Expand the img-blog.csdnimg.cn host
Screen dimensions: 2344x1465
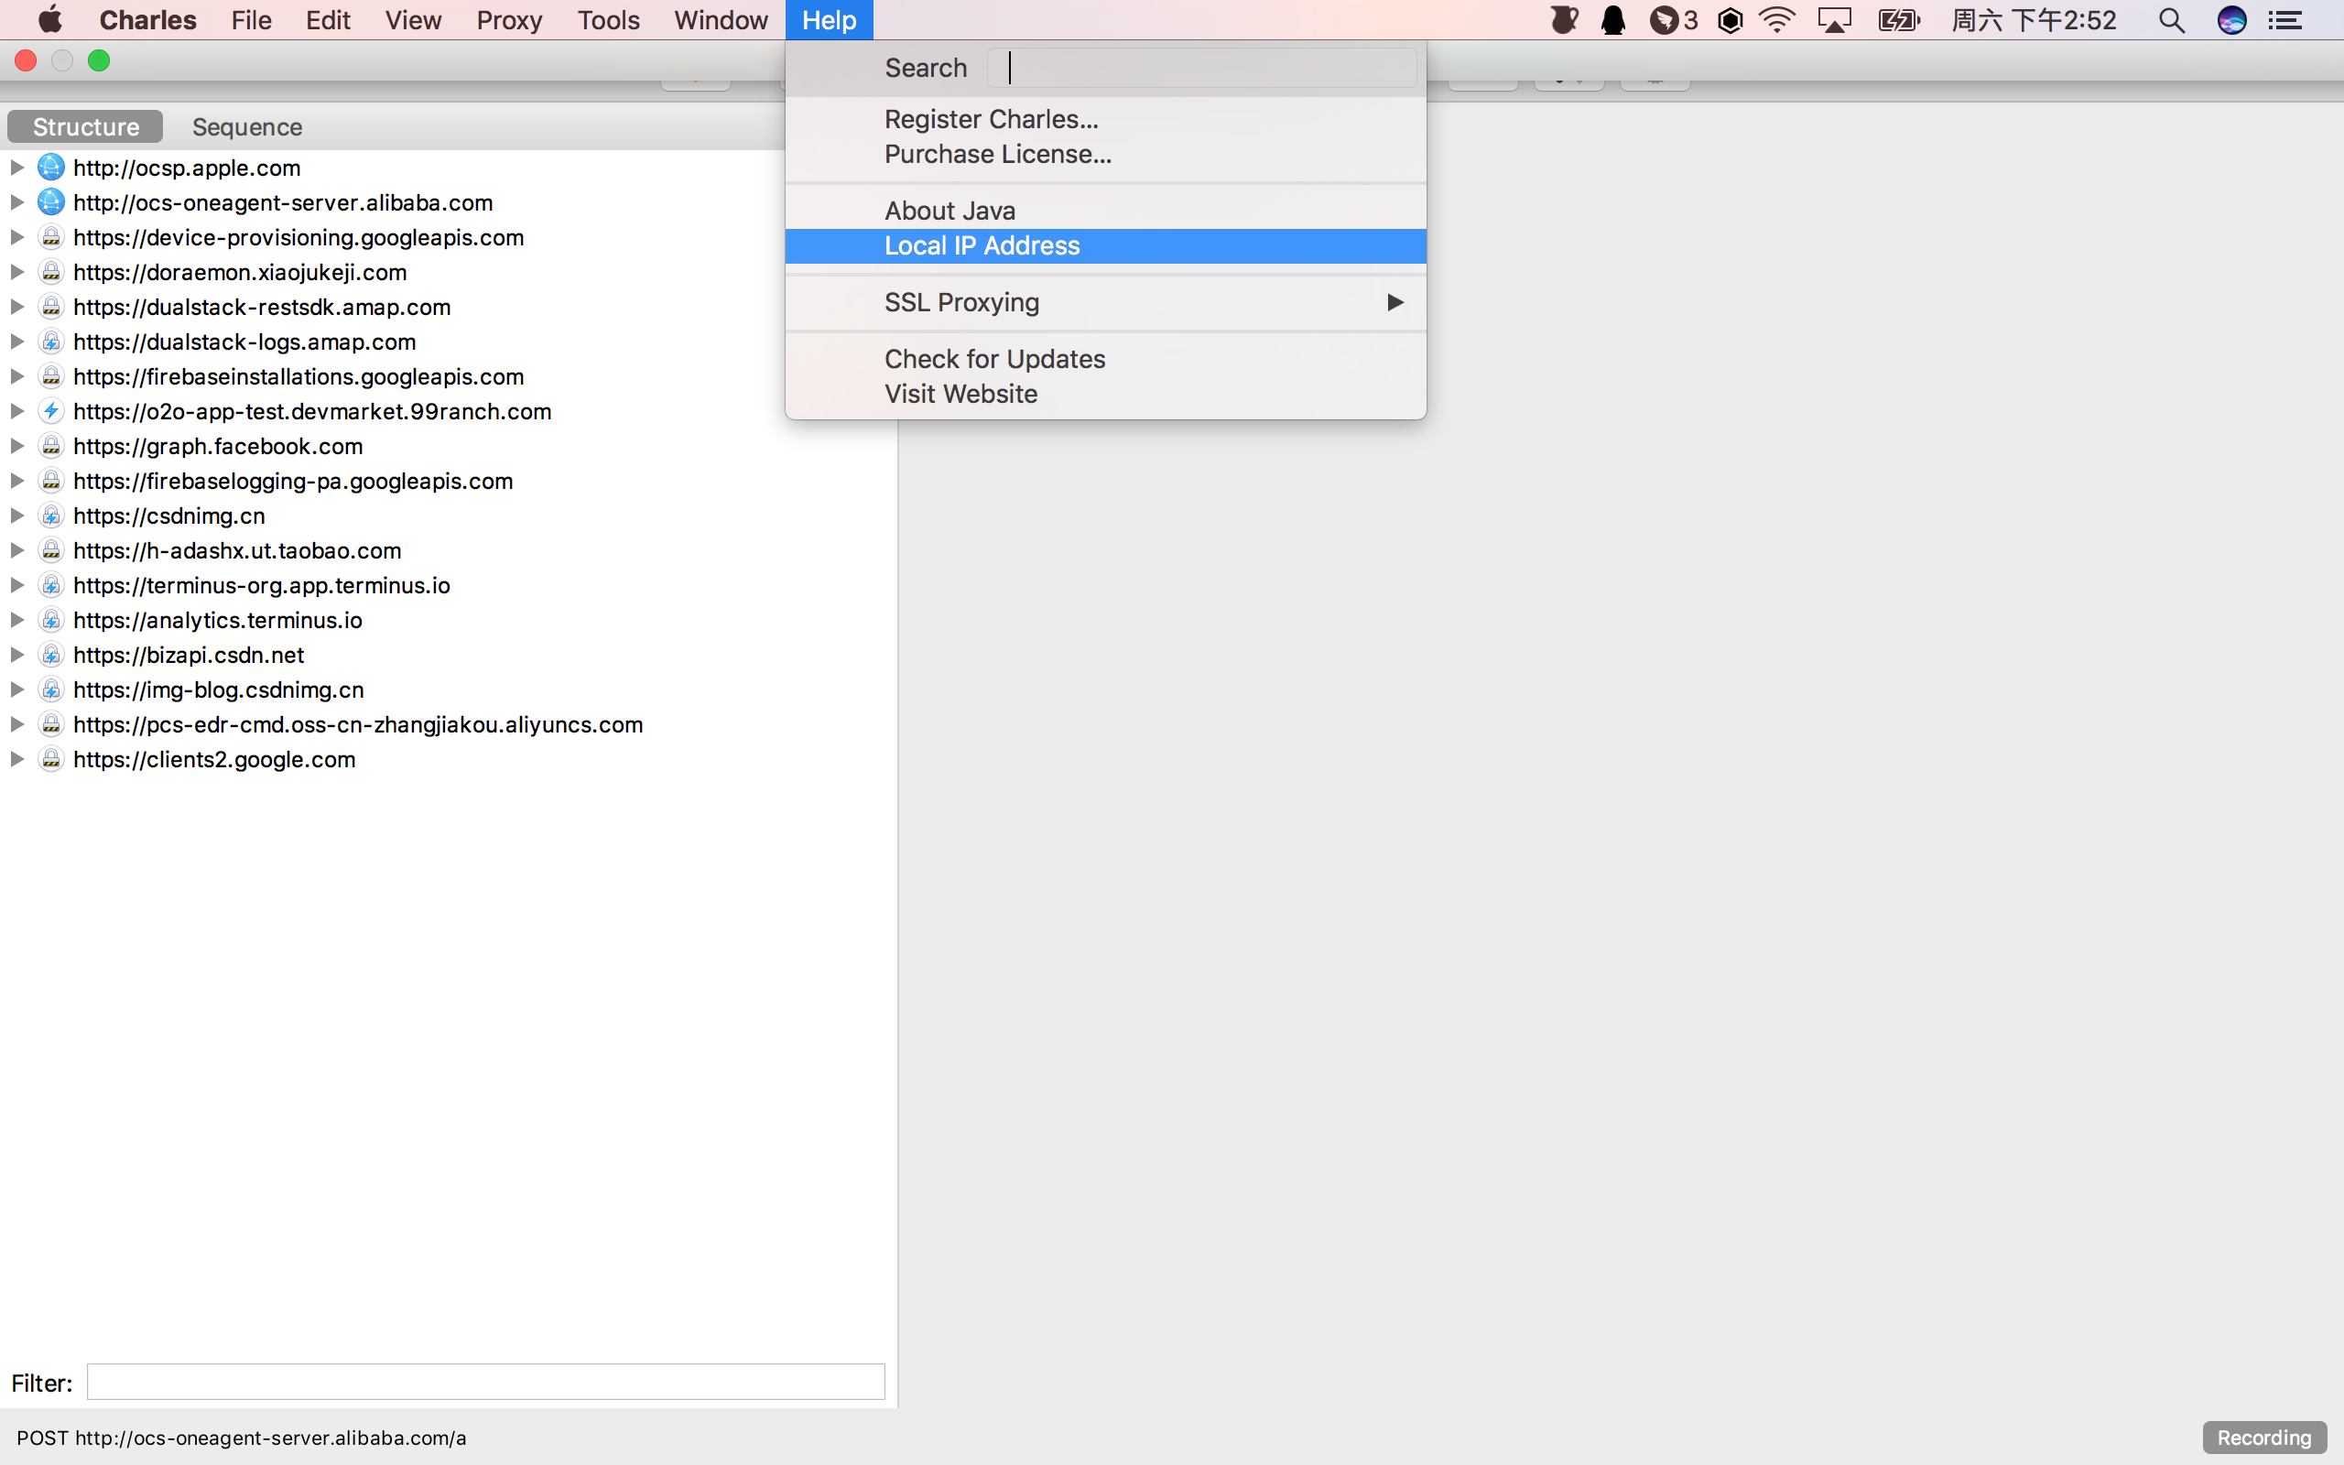16,689
